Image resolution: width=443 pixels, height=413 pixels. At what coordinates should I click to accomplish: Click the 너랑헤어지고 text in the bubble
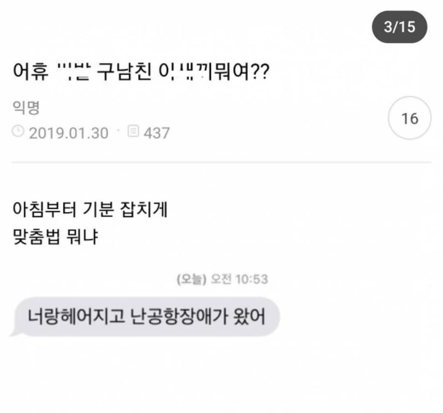click(x=76, y=317)
